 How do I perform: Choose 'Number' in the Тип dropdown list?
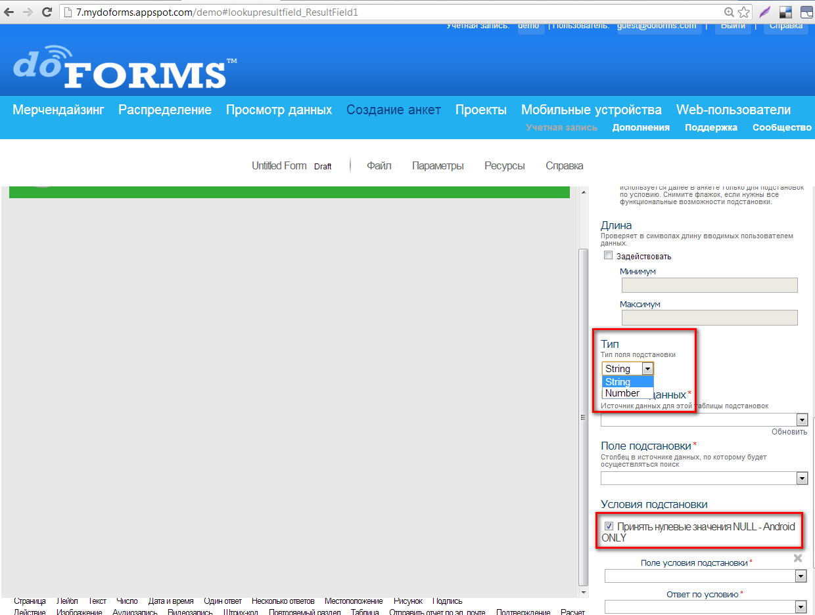pyautogui.click(x=622, y=393)
